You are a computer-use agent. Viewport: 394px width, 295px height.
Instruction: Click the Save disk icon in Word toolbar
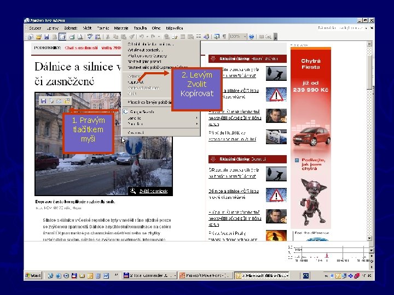(47, 37)
